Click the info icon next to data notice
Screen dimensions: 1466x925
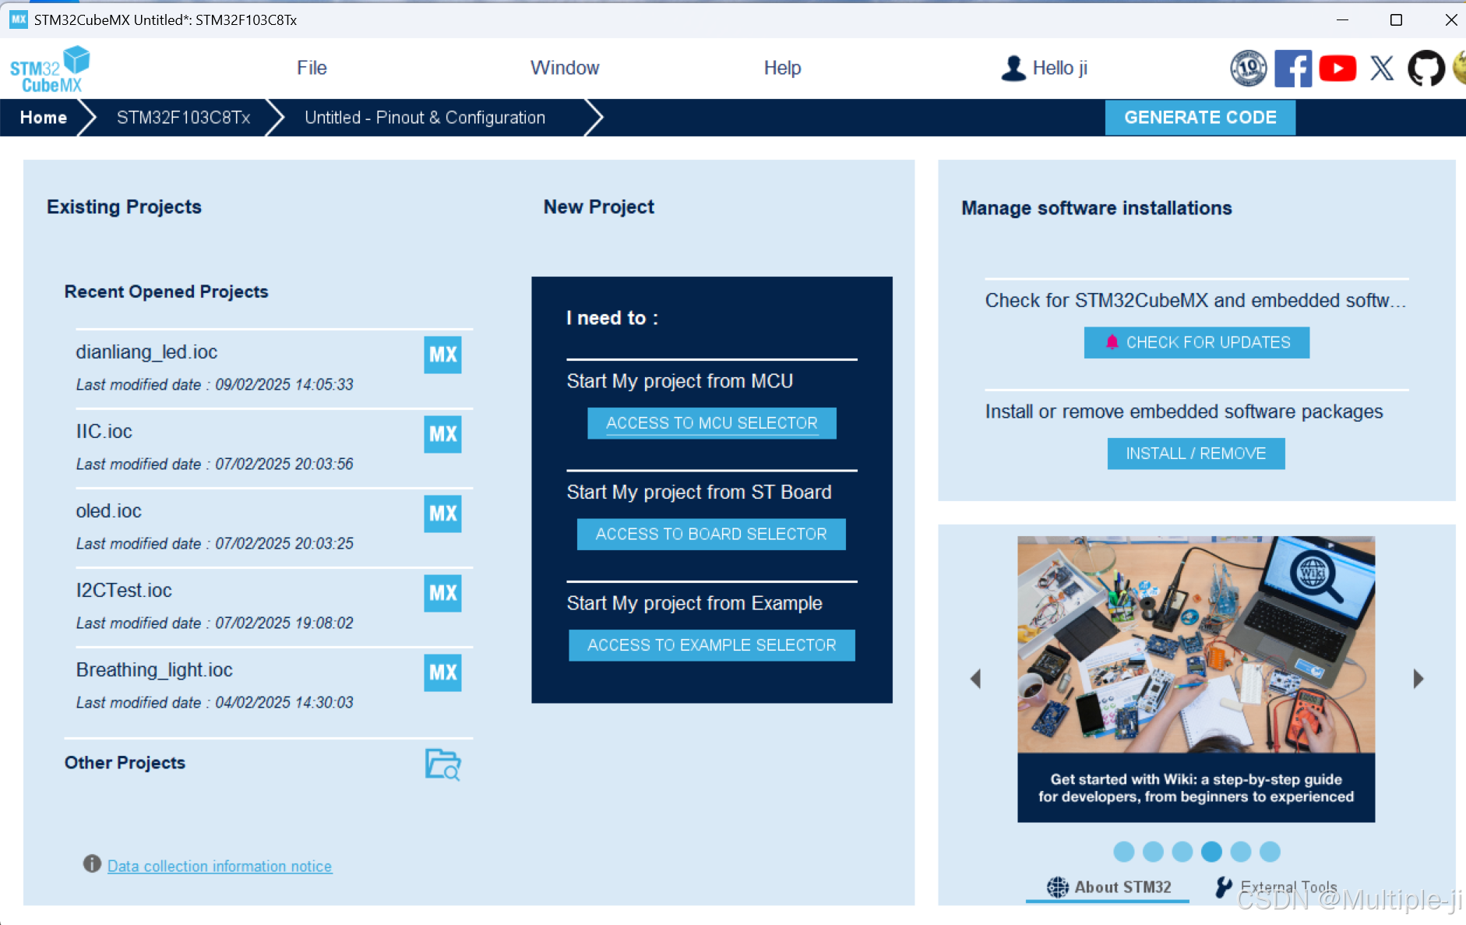tap(92, 863)
